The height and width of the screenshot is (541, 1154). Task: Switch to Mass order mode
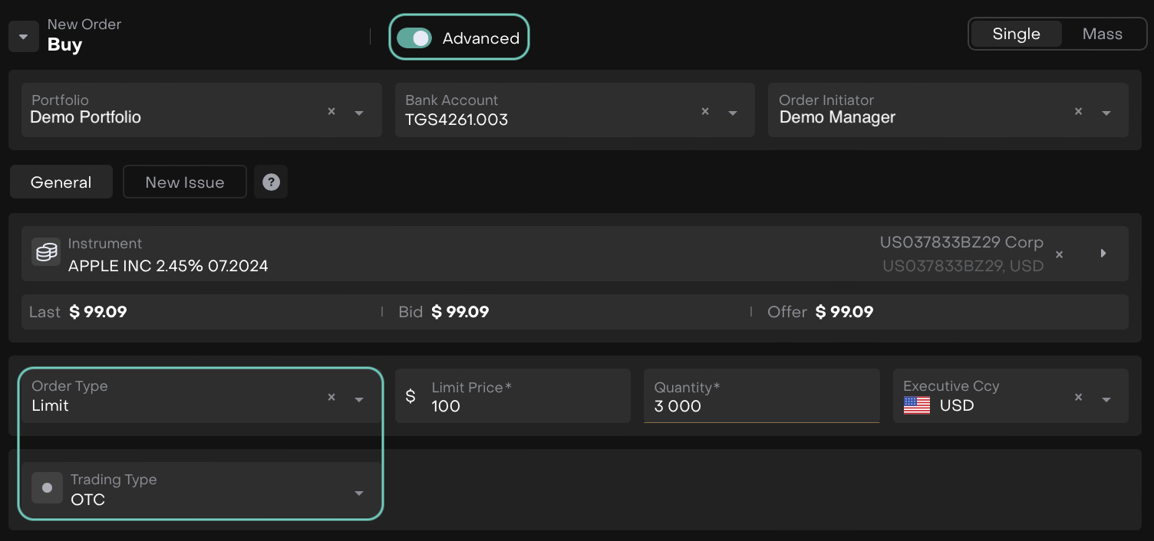click(x=1102, y=34)
